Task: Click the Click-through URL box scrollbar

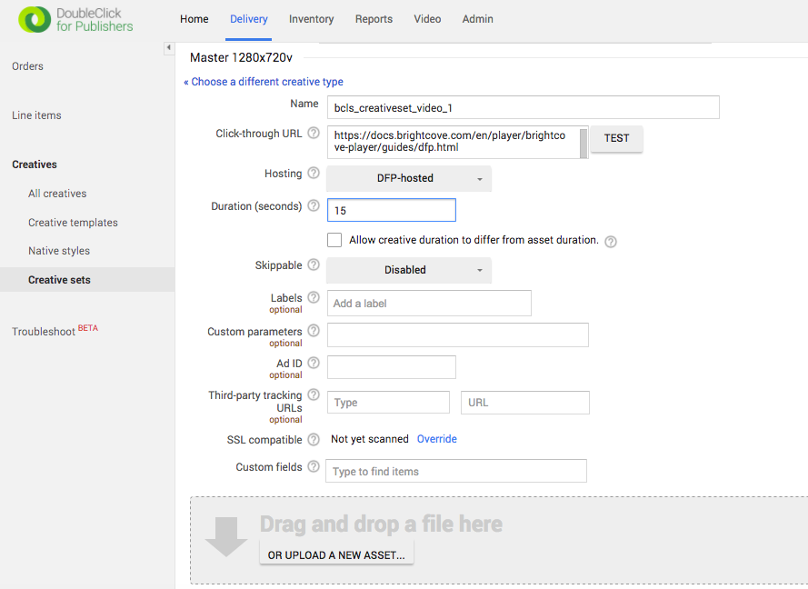Action: coord(584,143)
